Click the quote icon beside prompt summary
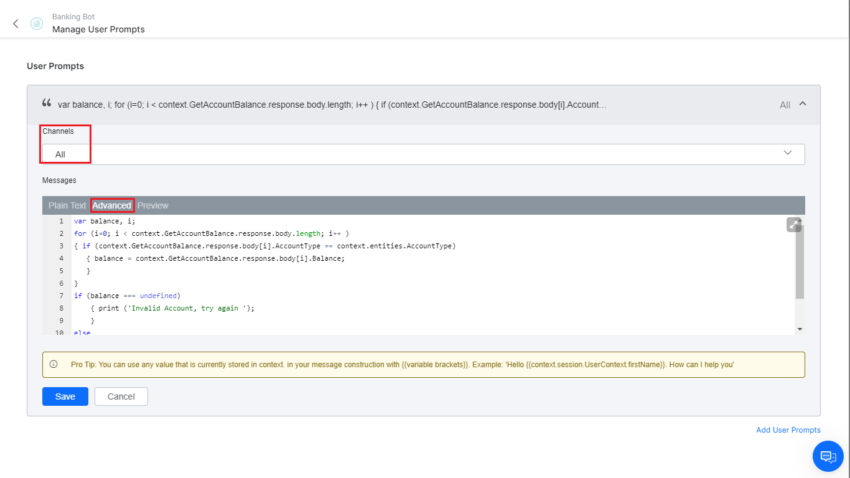This screenshot has height=478, width=850. click(46, 103)
